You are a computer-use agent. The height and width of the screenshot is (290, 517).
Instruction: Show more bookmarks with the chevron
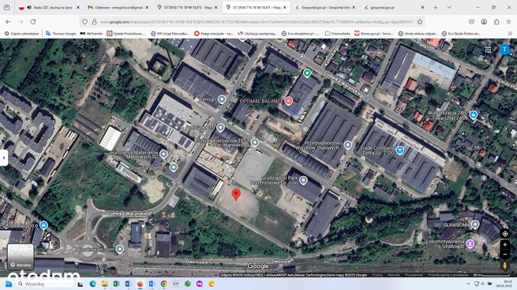pos(510,33)
